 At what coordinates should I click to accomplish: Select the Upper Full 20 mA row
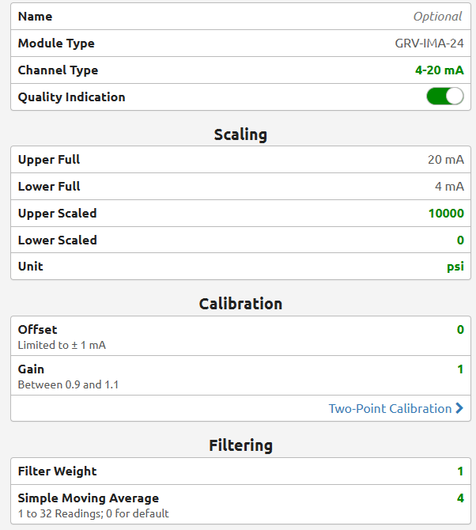[240, 159]
